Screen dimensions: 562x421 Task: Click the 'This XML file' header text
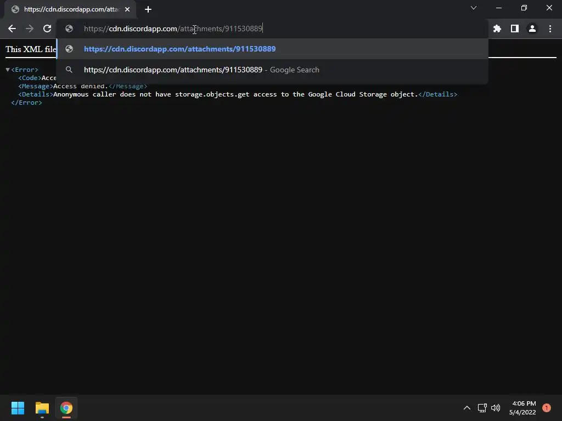coord(31,49)
